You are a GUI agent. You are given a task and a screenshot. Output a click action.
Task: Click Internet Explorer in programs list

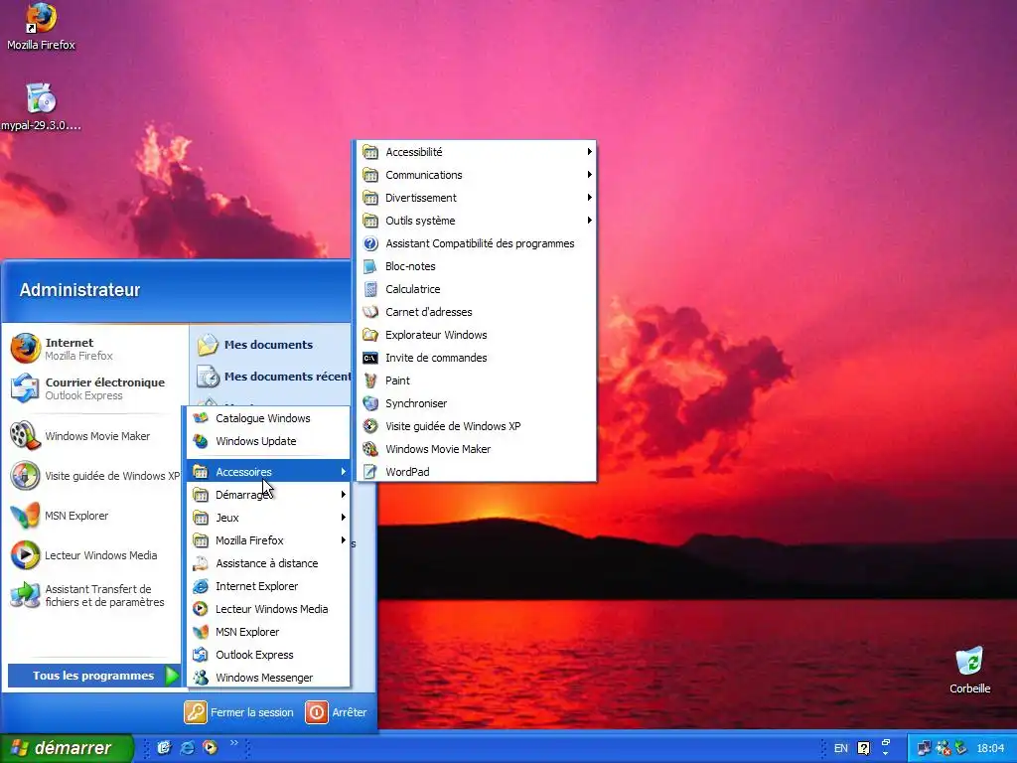point(268,586)
